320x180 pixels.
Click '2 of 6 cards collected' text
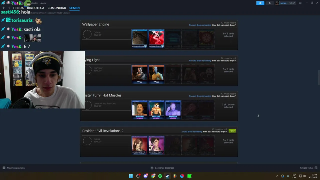pos(228,35)
